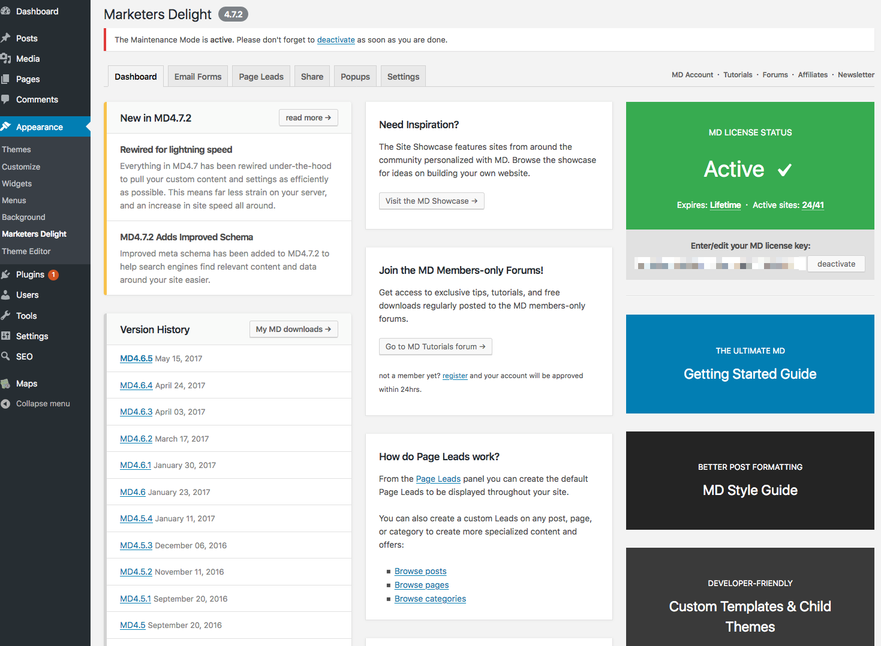
Task: Click the My MD downloads button
Action: (294, 329)
